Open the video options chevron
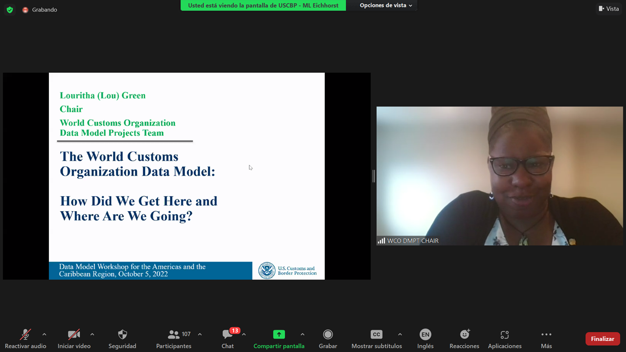The width and height of the screenshot is (626, 352). [92, 334]
